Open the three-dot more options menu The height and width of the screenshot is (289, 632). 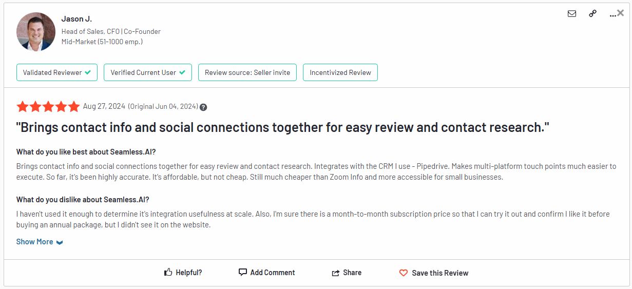612,15
